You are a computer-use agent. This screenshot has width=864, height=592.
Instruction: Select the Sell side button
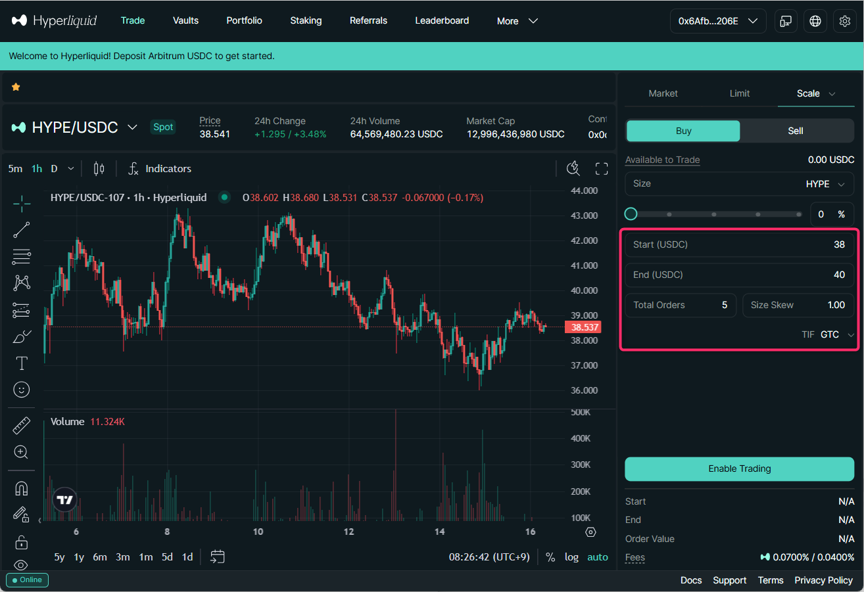click(x=796, y=131)
